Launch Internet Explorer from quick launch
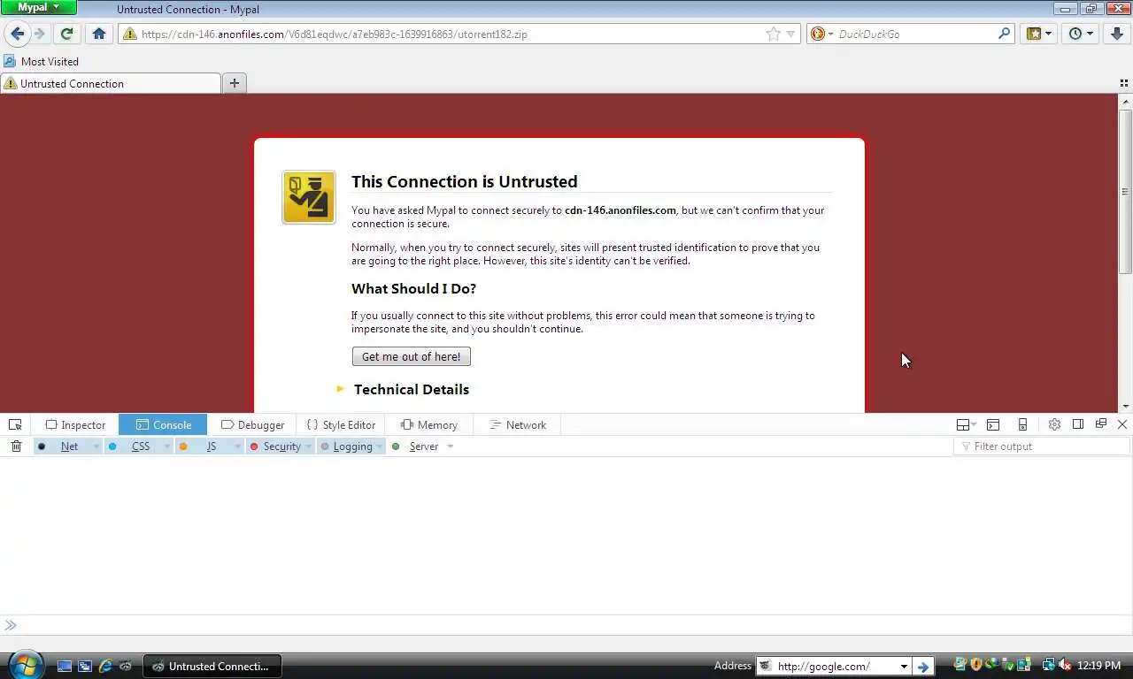The height and width of the screenshot is (679, 1133). (105, 666)
